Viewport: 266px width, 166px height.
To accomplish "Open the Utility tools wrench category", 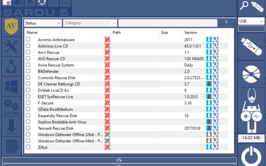I will (11, 46).
